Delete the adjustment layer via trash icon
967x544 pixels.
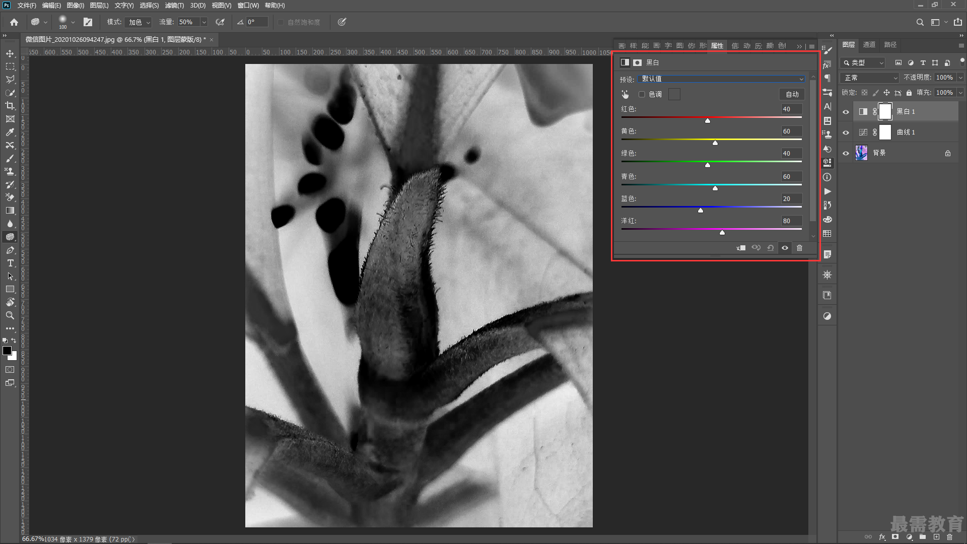(x=799, y=248)
